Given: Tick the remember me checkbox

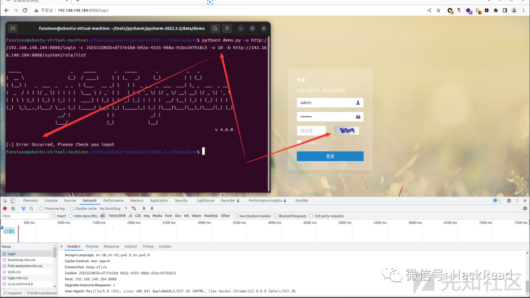Looking at the screenshot, I should point(299,143).
